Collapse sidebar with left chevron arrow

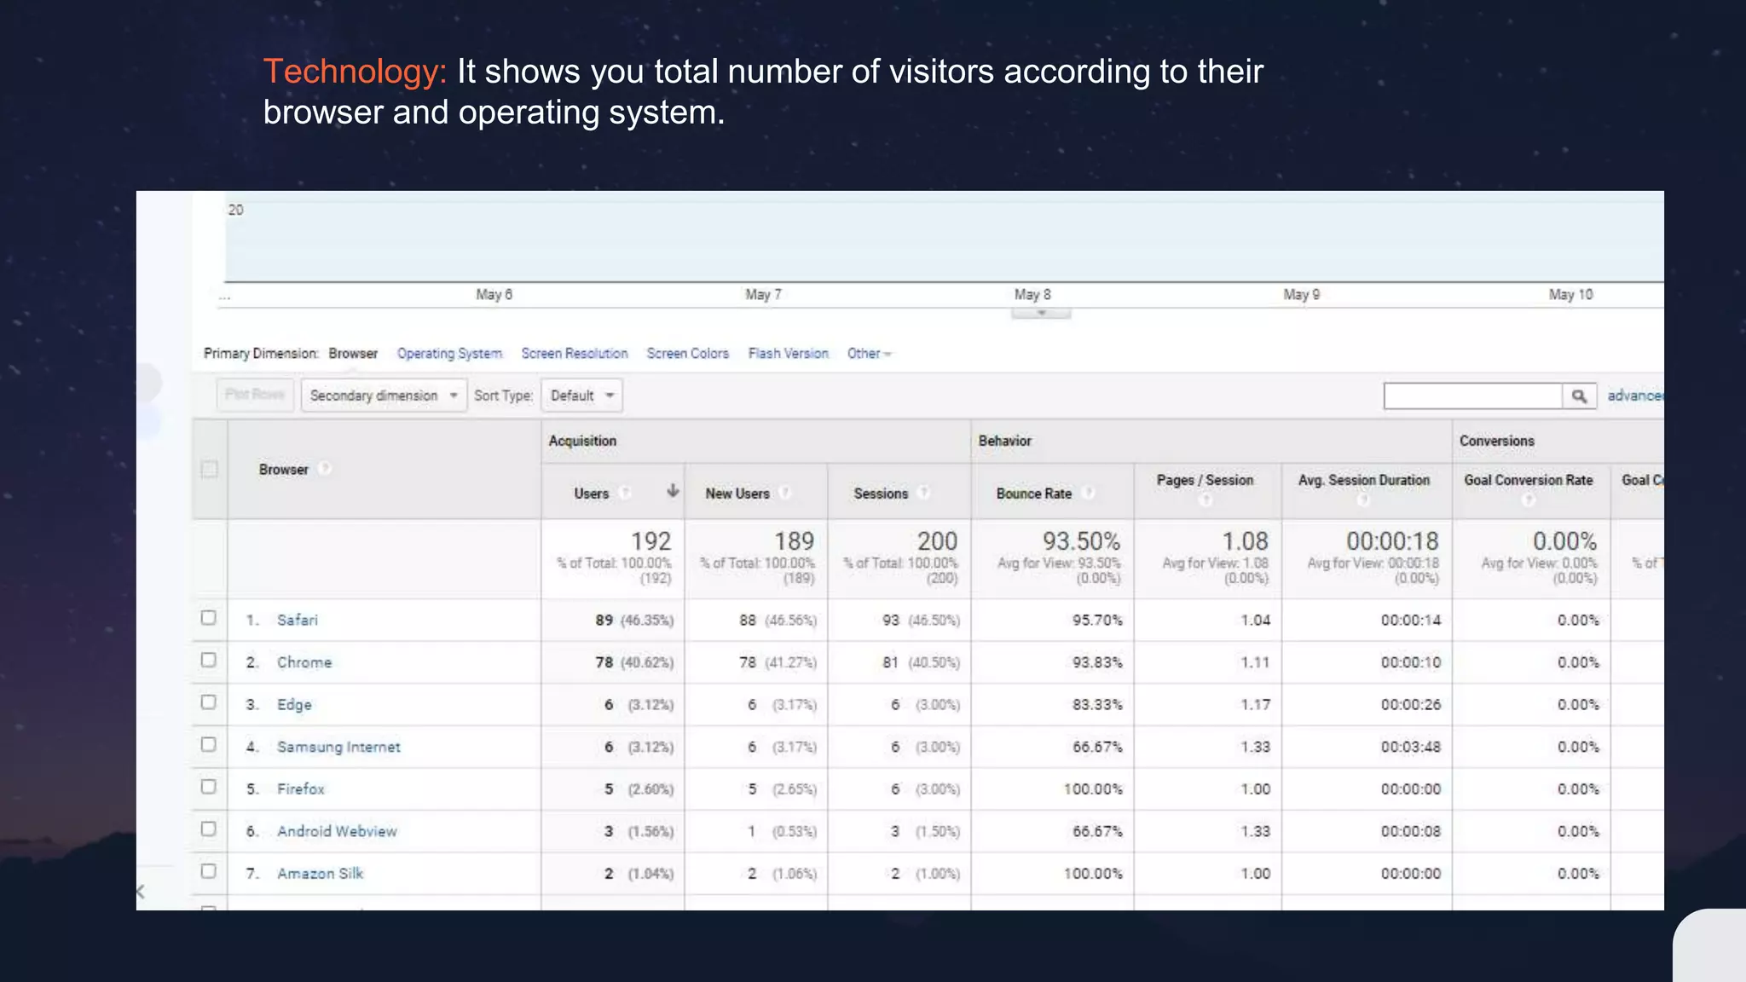(141, 892)
